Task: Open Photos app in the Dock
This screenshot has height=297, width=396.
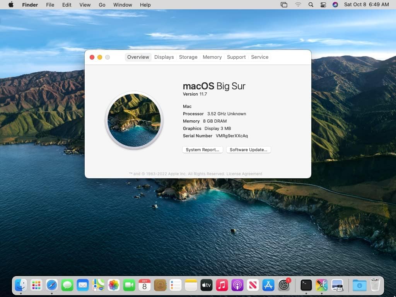Action: (x=114, y=285)
